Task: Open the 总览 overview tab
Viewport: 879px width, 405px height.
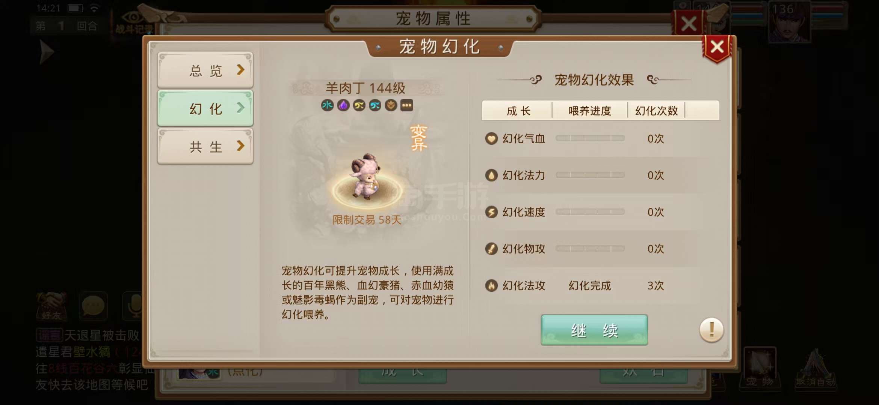Action: coord(205,70)
